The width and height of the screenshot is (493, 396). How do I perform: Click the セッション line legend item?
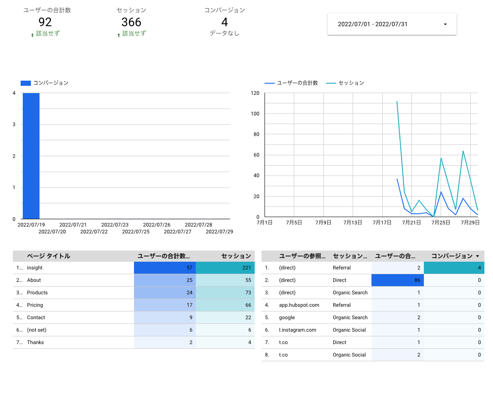(345, 83)
